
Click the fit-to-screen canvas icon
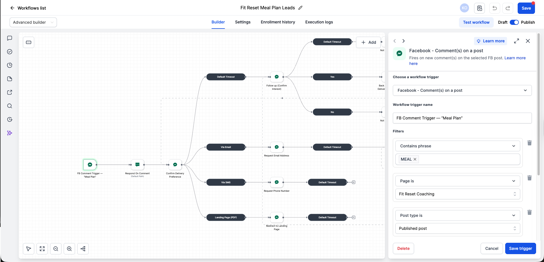[42, 249]
